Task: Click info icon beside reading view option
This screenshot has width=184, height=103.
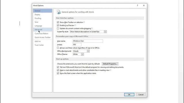Action: pos(110,70)
